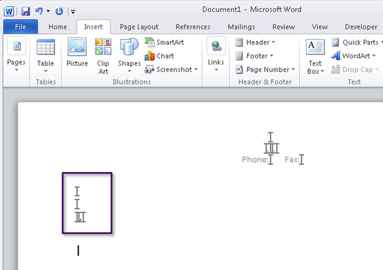Expand the Header dropdown arrow
The image size is (383, 270).
tap(273, 42)
